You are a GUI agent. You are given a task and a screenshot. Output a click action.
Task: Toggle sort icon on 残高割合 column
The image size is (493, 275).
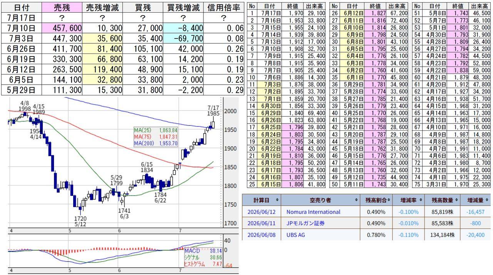(x=389, y=200)
